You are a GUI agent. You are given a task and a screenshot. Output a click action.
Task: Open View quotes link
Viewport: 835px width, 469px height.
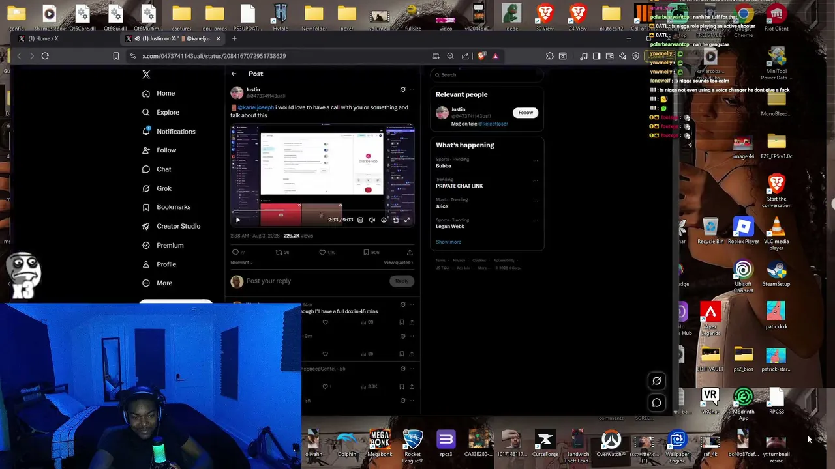click(x=399, y=263)
